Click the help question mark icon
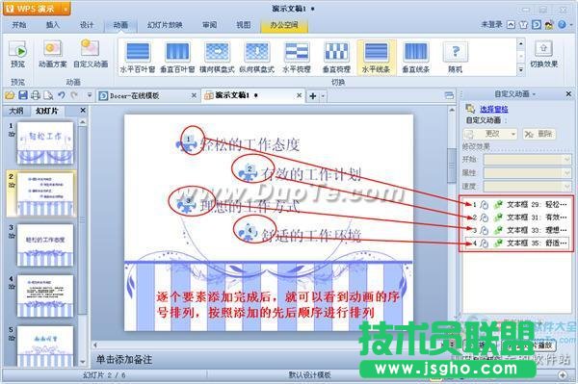The height and width of the screenshot is (384, 578). coord(562,25)
